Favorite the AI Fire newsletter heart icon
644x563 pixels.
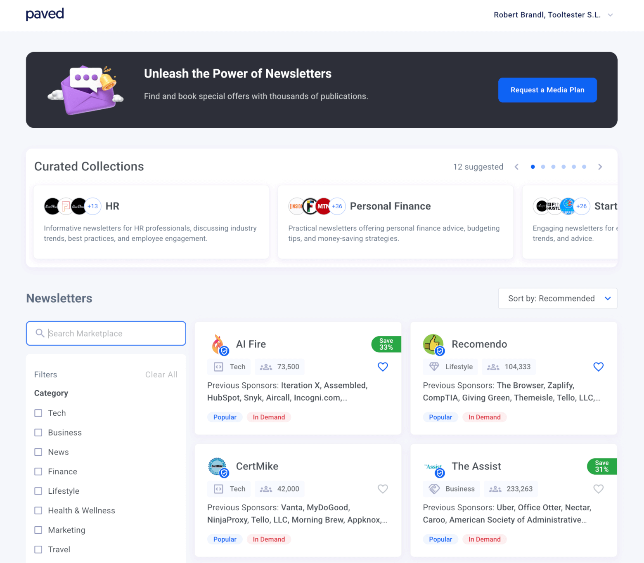click(x=383, y=367)
